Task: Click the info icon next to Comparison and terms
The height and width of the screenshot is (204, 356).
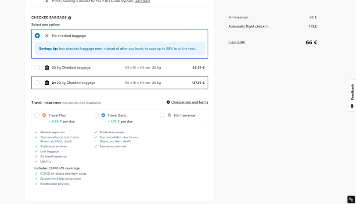Action: [168, 102]
